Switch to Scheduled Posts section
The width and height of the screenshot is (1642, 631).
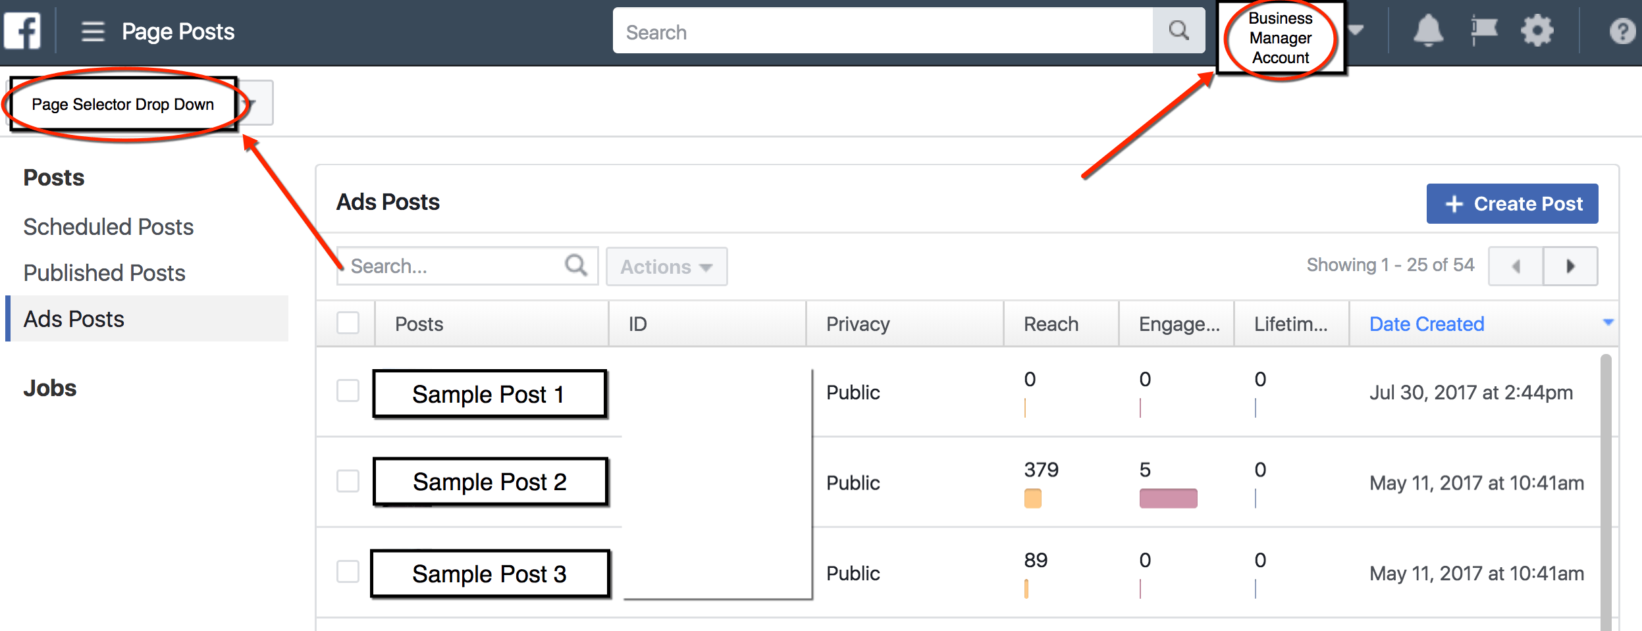click(108, 226)
